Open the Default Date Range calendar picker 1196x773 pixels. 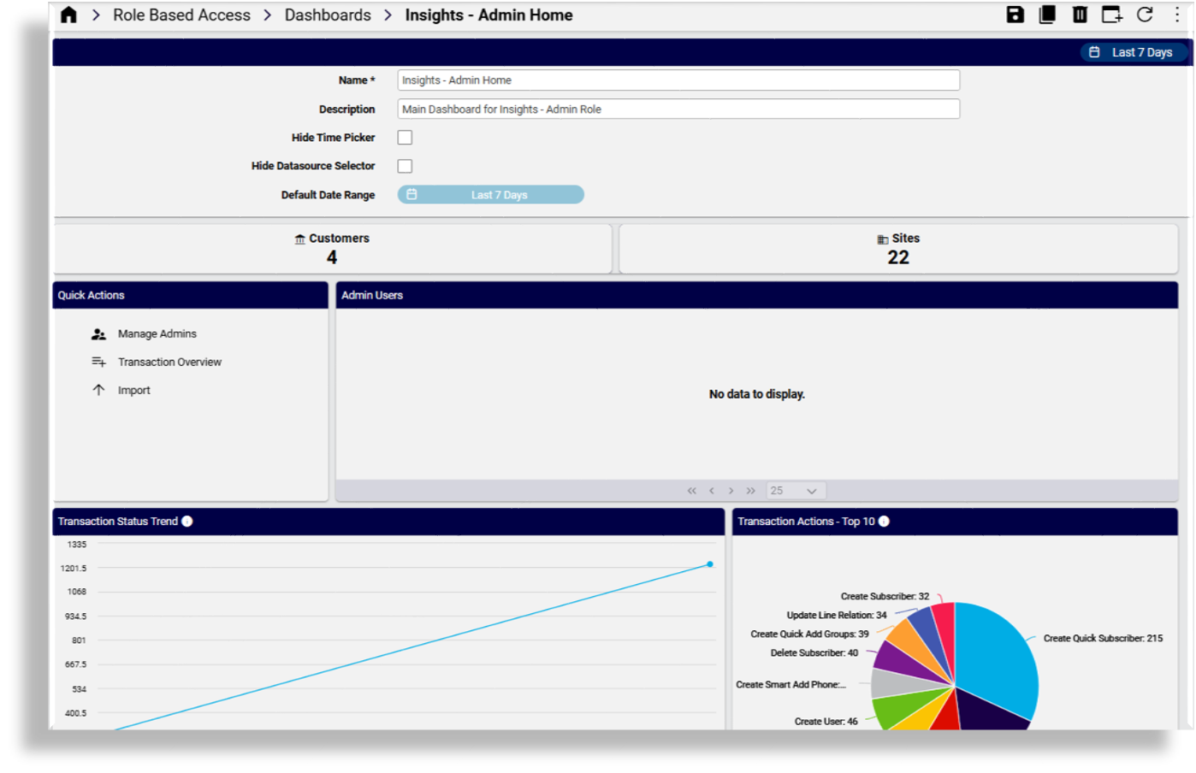pos(490,194)
